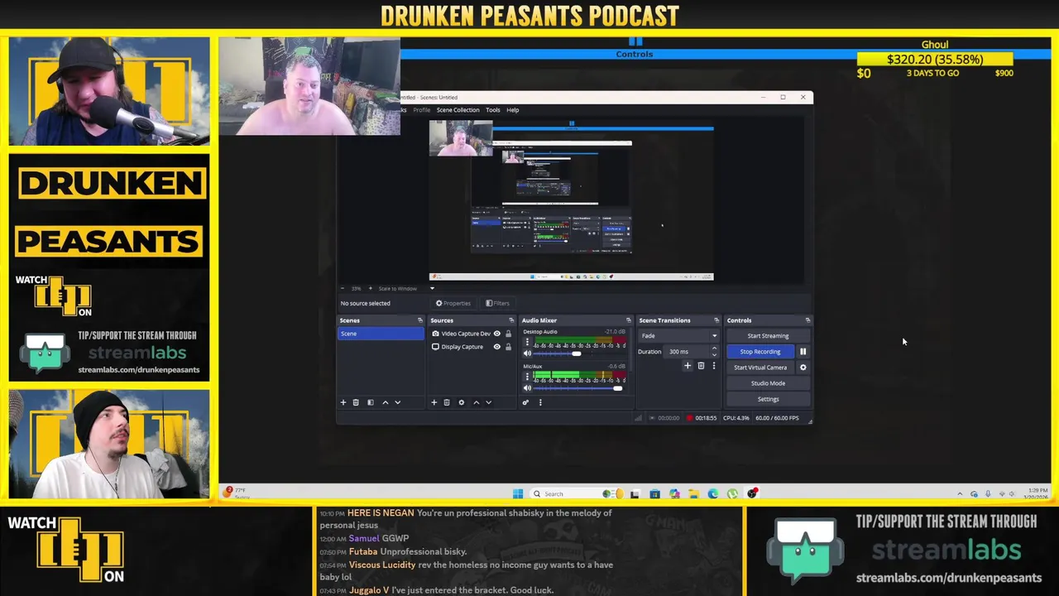This screenshot has height=596, width=1059.
Task: Move source down arrow in the Sources panel
Action: pos(488,402)
